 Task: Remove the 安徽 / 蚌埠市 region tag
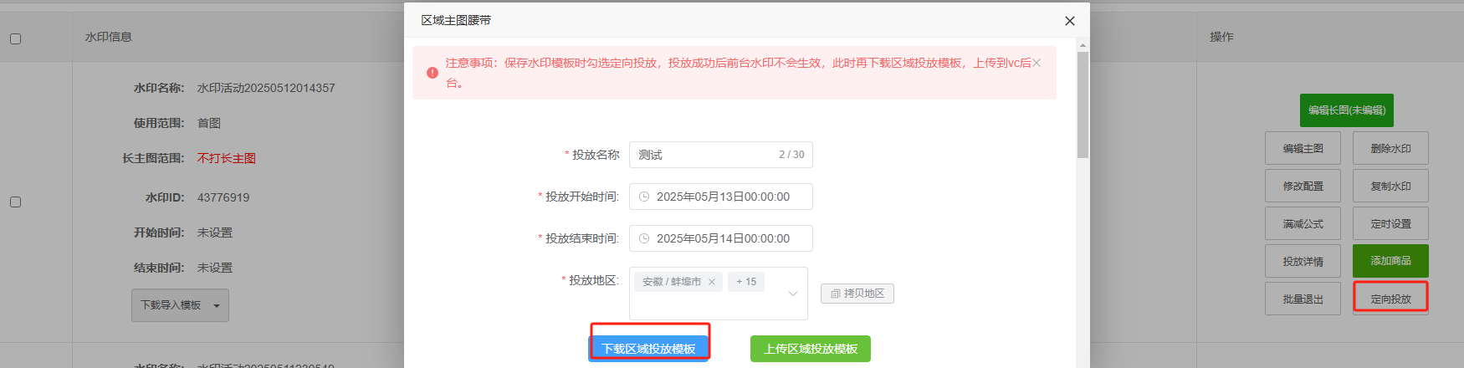pyautogui.click(x=712, y=282)
